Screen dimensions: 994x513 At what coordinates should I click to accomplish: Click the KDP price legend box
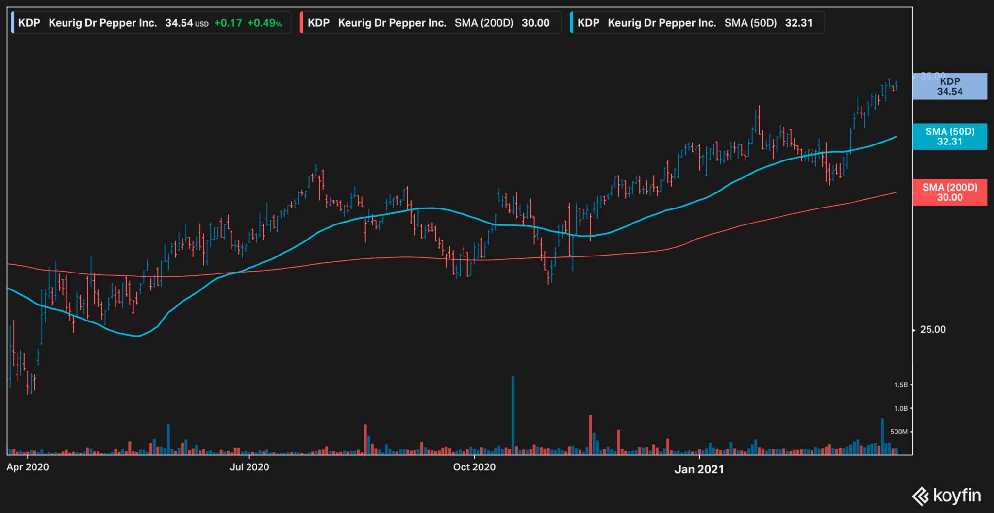click(x=151, y=23)
